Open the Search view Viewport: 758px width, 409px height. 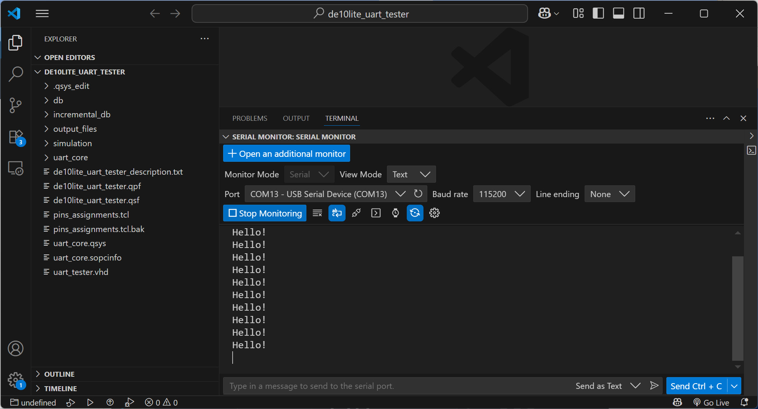tap(16, 74)
